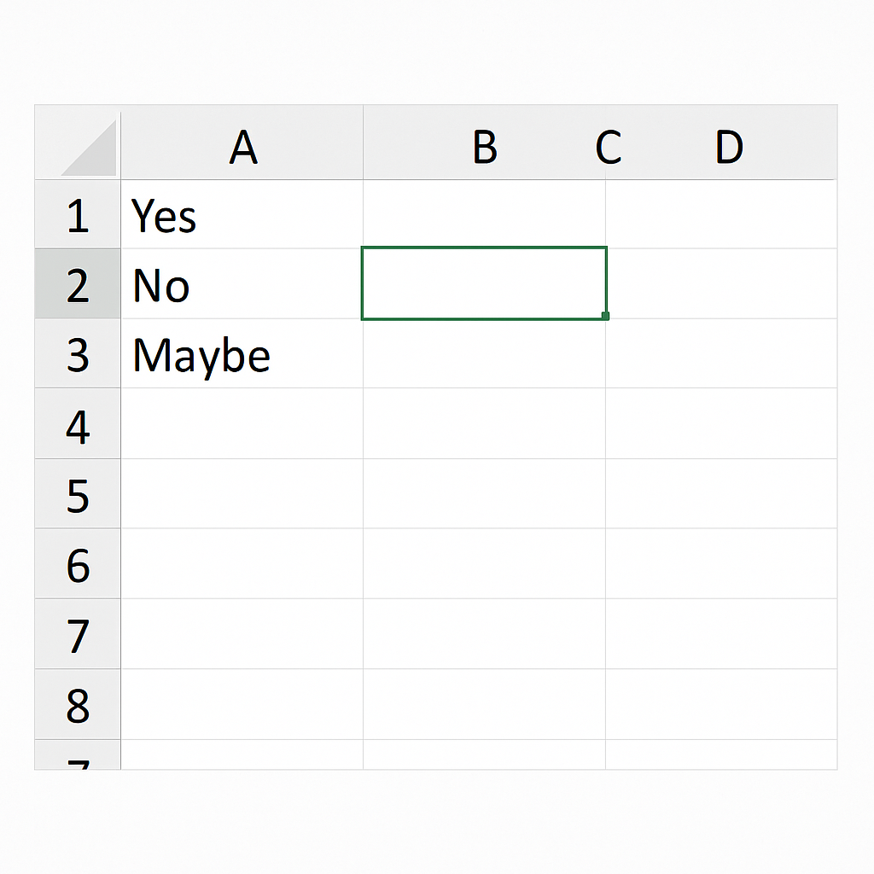874x874 pixels.
Task: Select row 7 header
Action: (x=78, y=634)
